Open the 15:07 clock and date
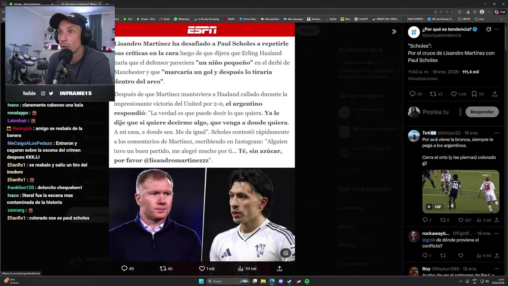508x286 pixels. [x=498, y=281]
